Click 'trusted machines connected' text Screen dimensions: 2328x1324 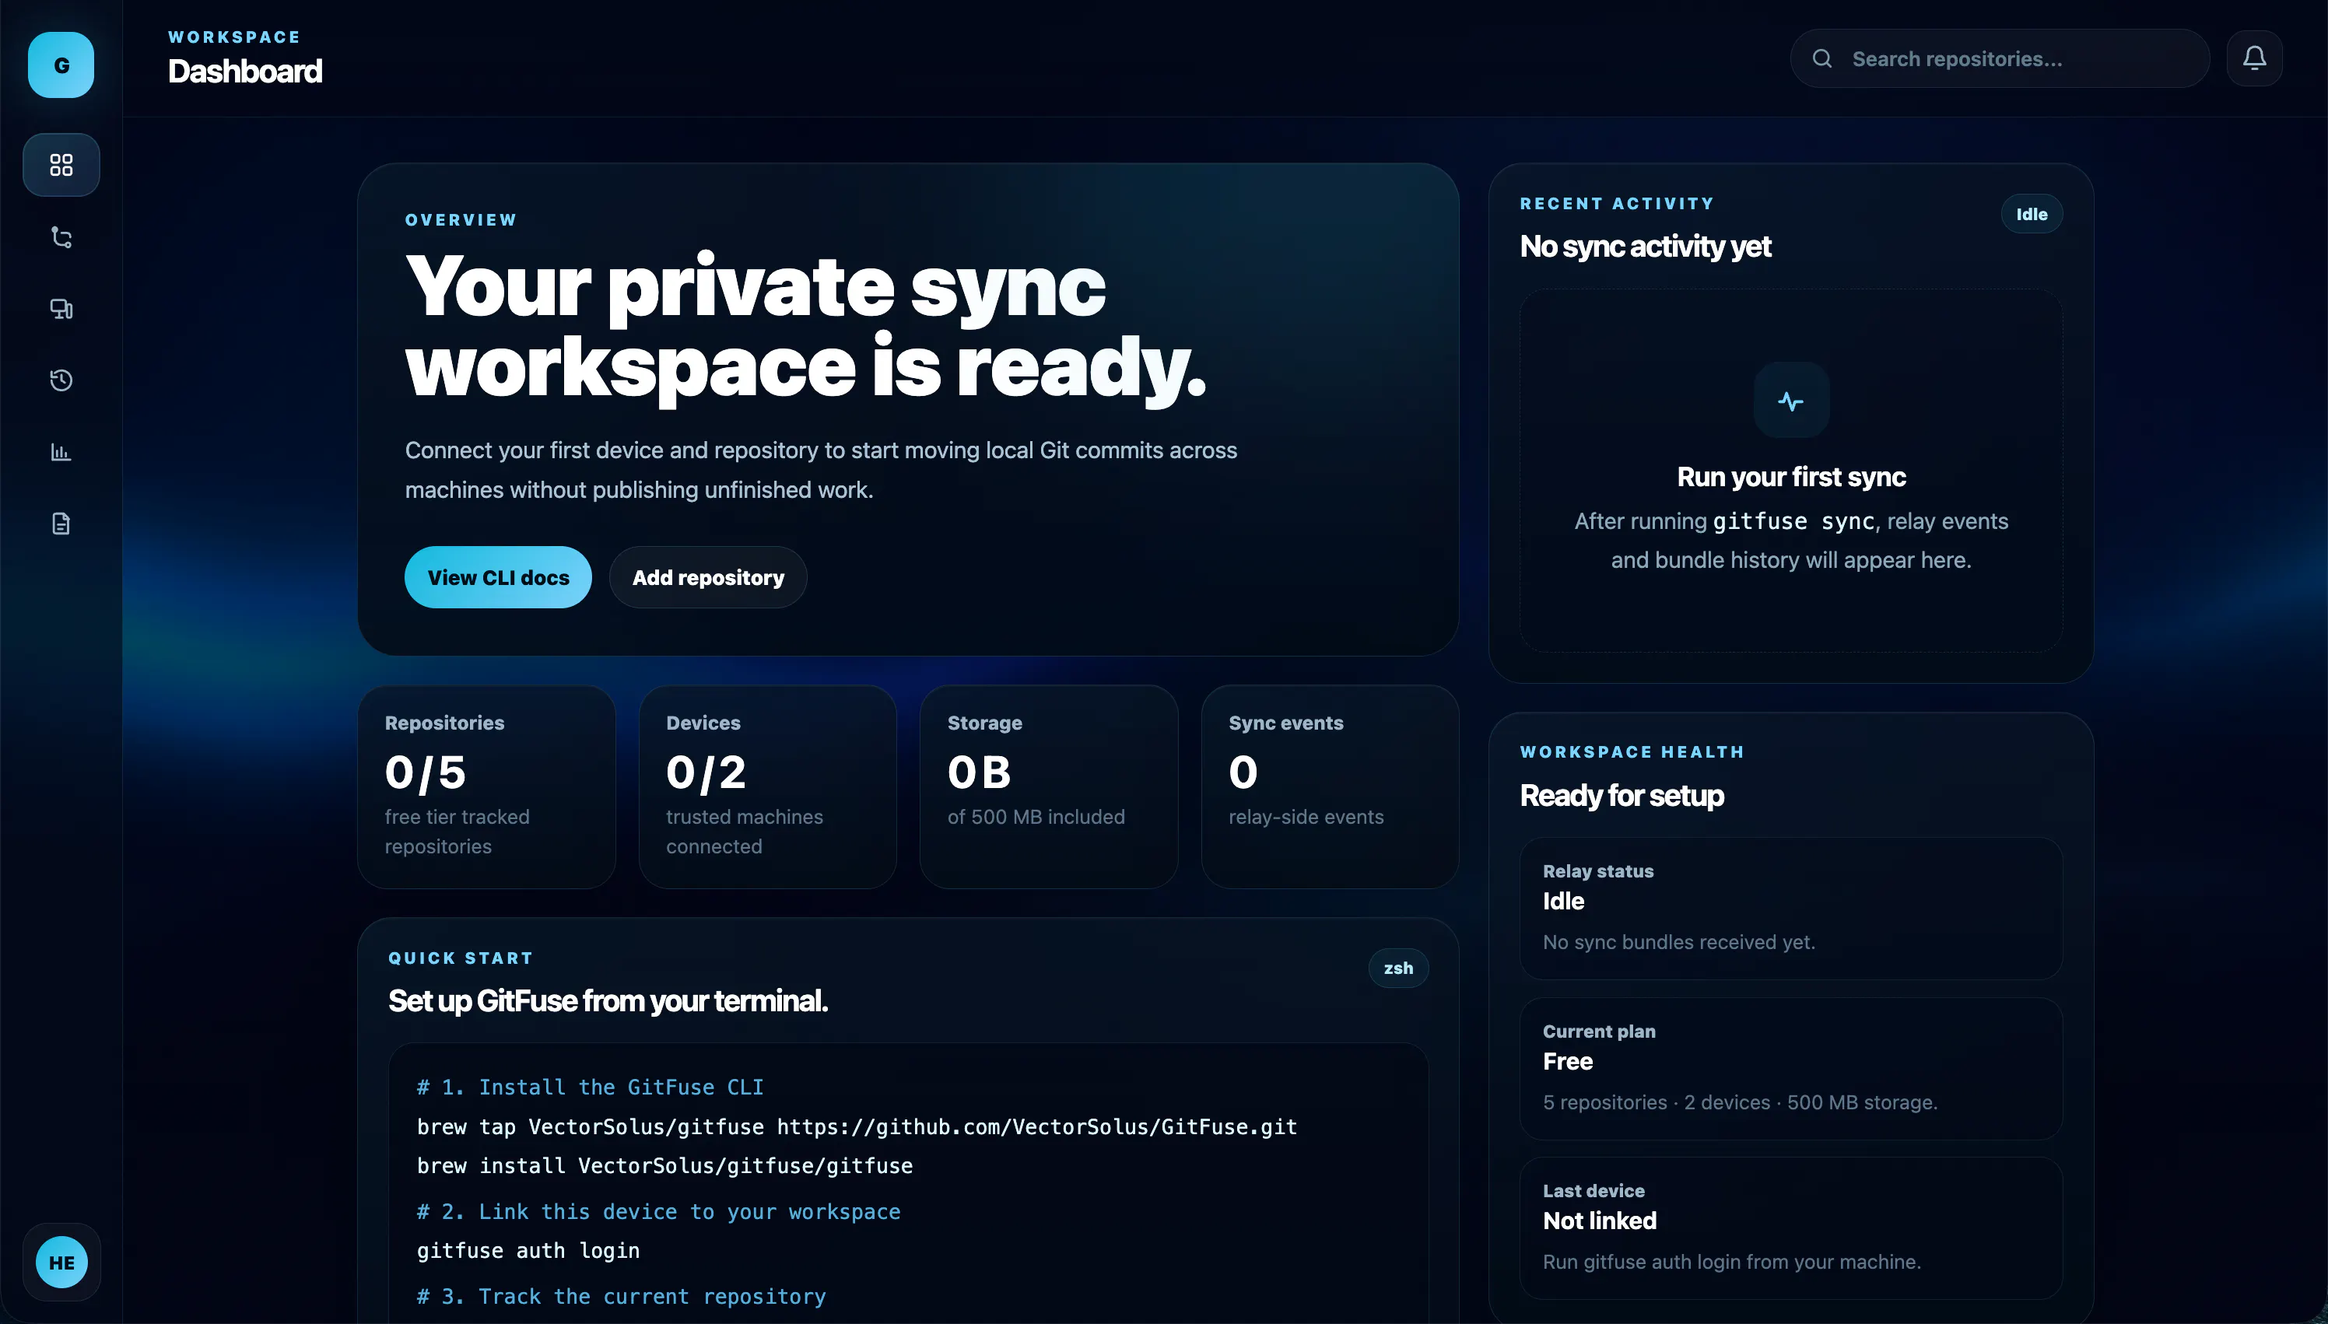744,831
